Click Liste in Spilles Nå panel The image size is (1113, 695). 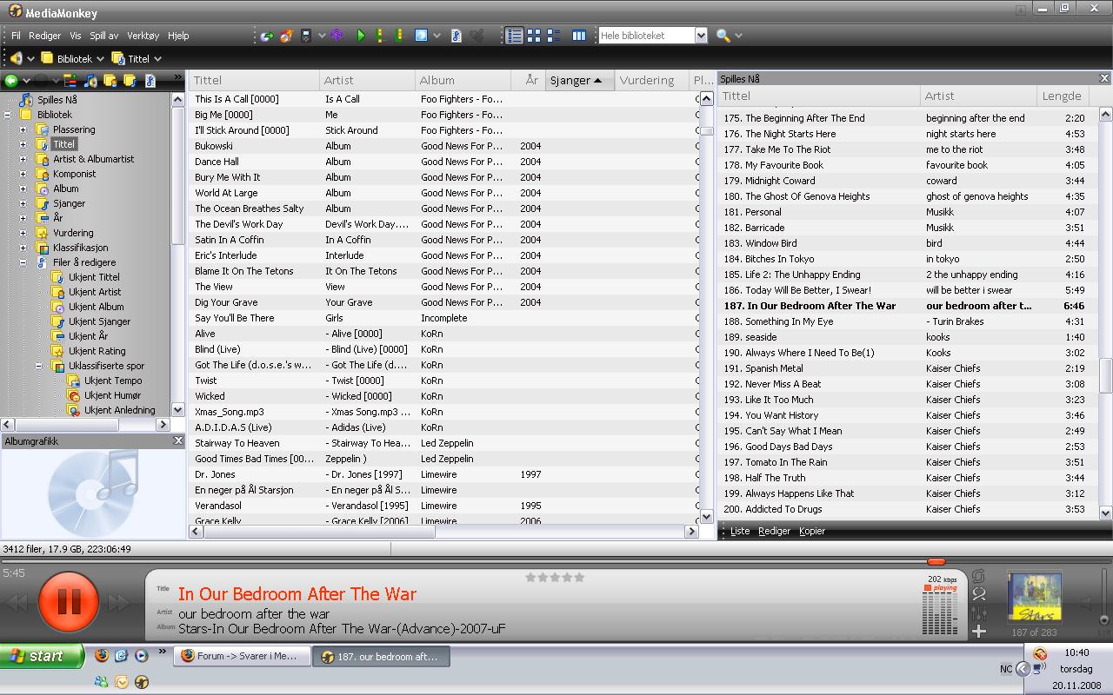pyautogui.click(x=740, y=531)
